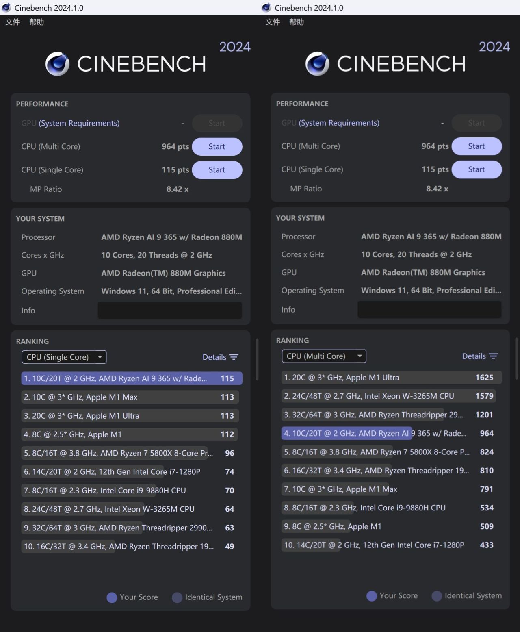Open the System Requirements link in right window

click(339, 123)
